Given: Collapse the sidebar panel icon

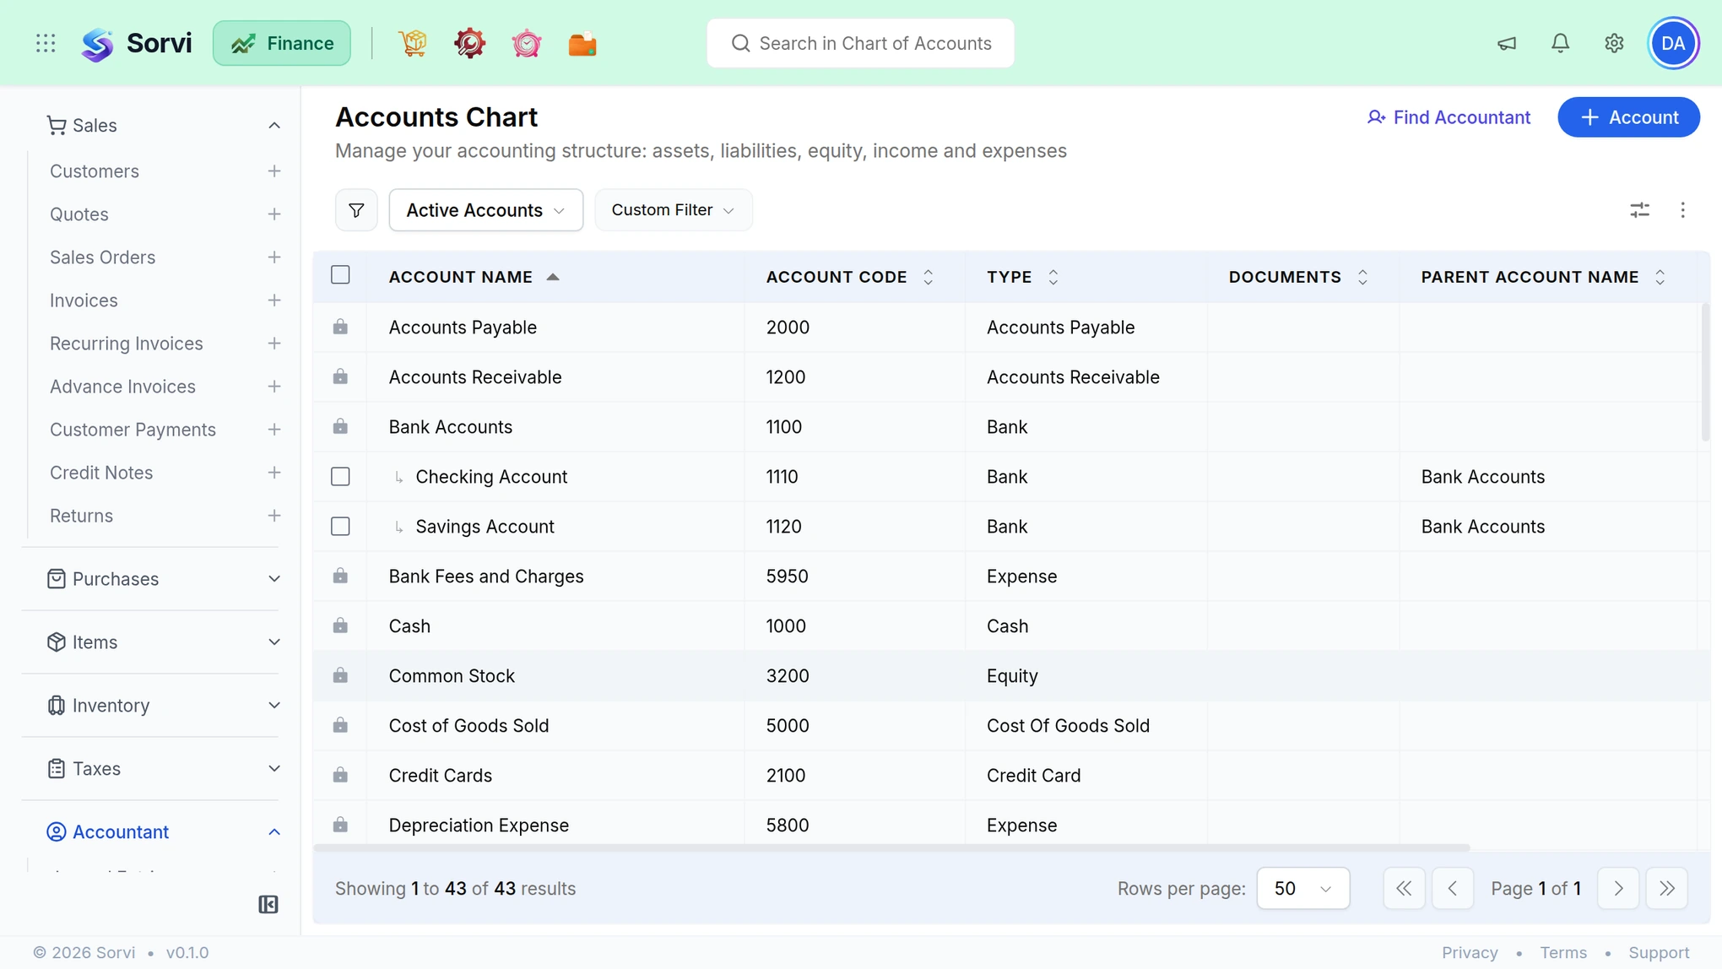Looking at the screenshot, I should coord(268,905).
